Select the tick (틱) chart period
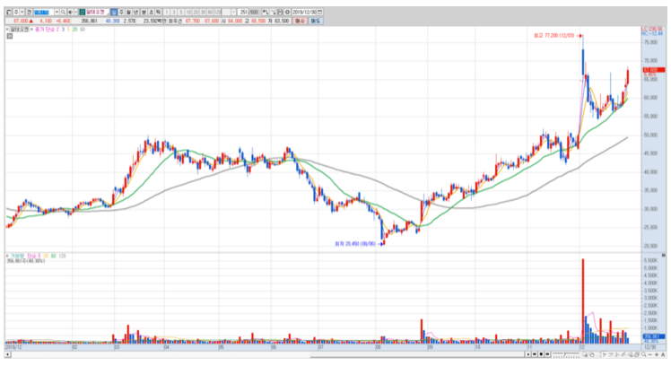Image resolution: width=671 pixels, height=366 pixels. pos(158,12)
